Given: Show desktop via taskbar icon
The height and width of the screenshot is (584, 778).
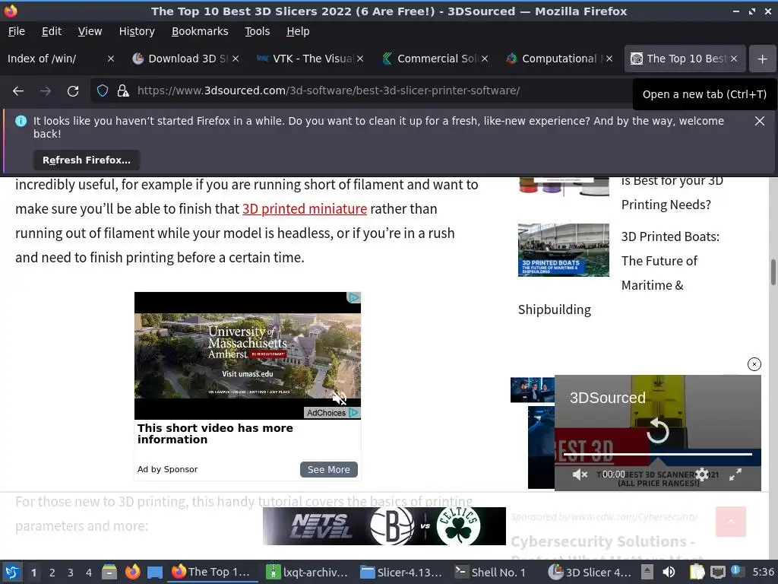Looking at the screenshot, I should tap(155, 572).
